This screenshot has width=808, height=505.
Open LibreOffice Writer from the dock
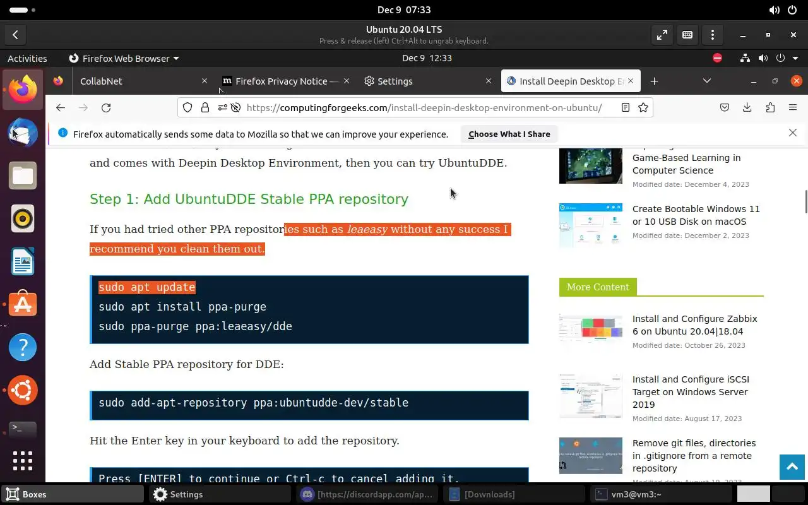tap(23, 261)
